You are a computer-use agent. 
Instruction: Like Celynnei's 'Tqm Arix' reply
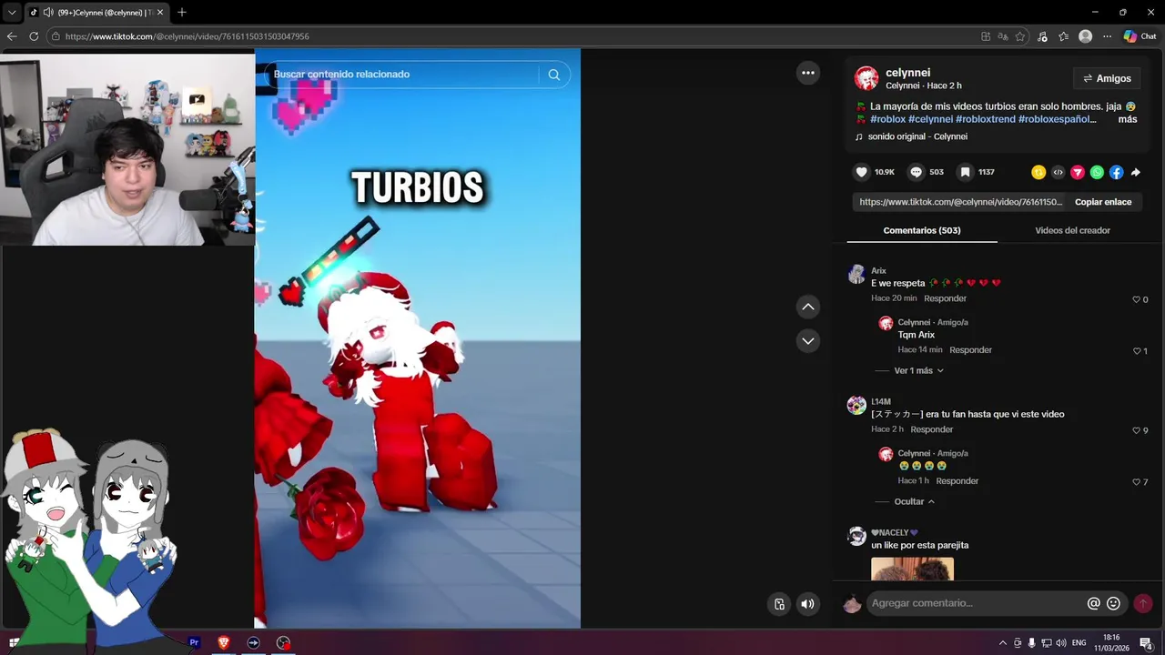point(1136,351)
